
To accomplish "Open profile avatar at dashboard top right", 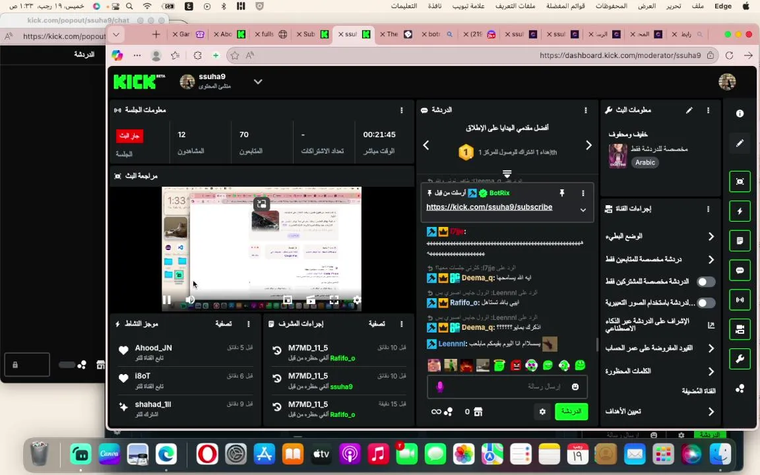I will (x=727, y=82).
